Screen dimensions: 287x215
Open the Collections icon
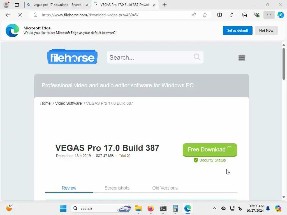pyautogui.click(x=244, y=15)
